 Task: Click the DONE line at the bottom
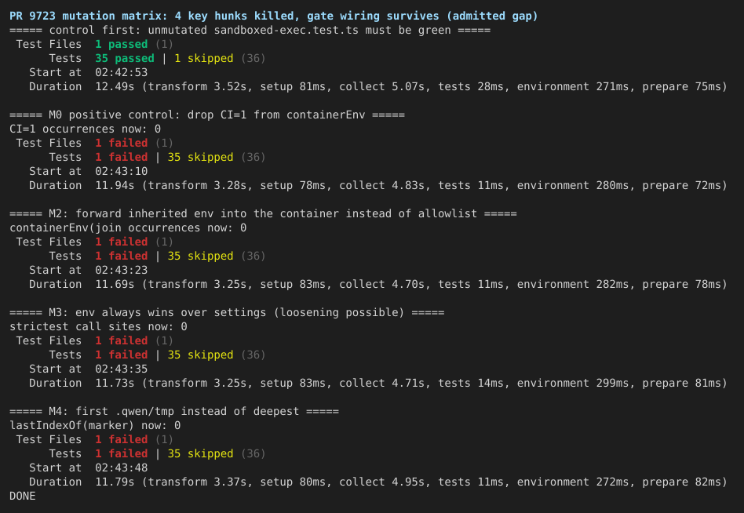23,496
